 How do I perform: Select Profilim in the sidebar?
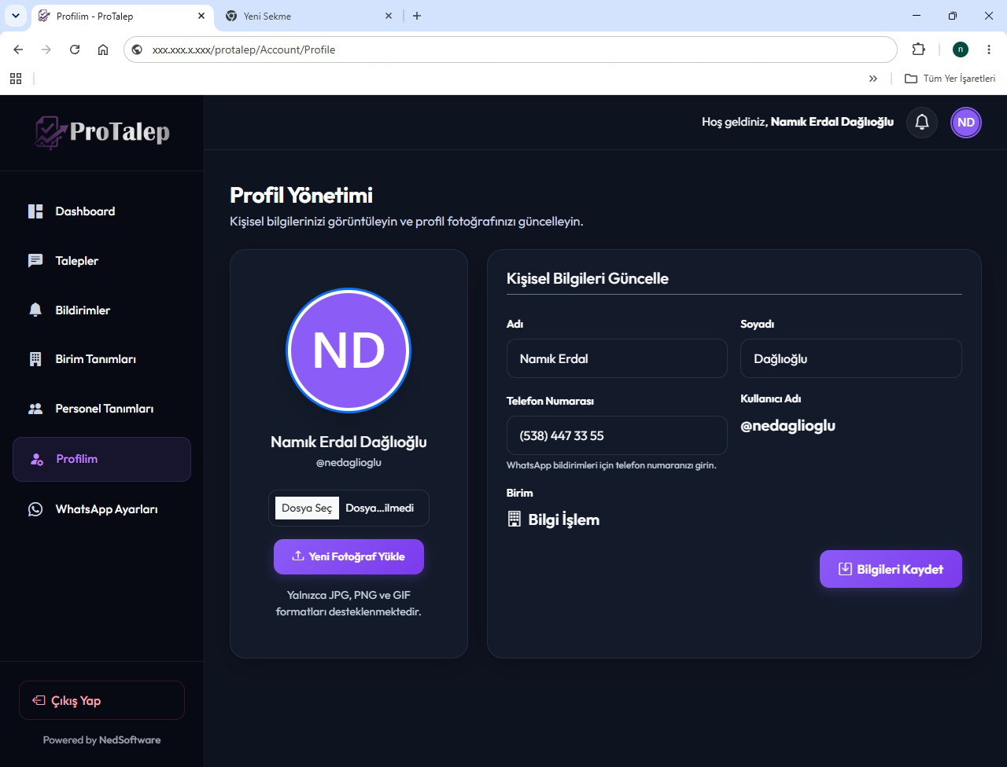coord(101,459)
